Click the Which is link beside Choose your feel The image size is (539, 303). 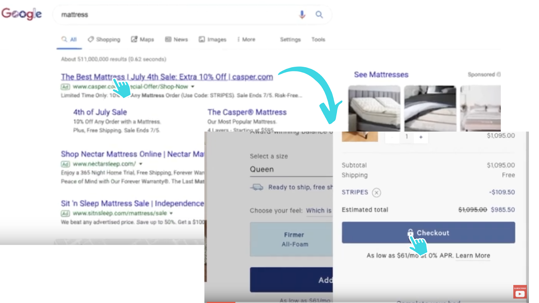click(319, 211)
